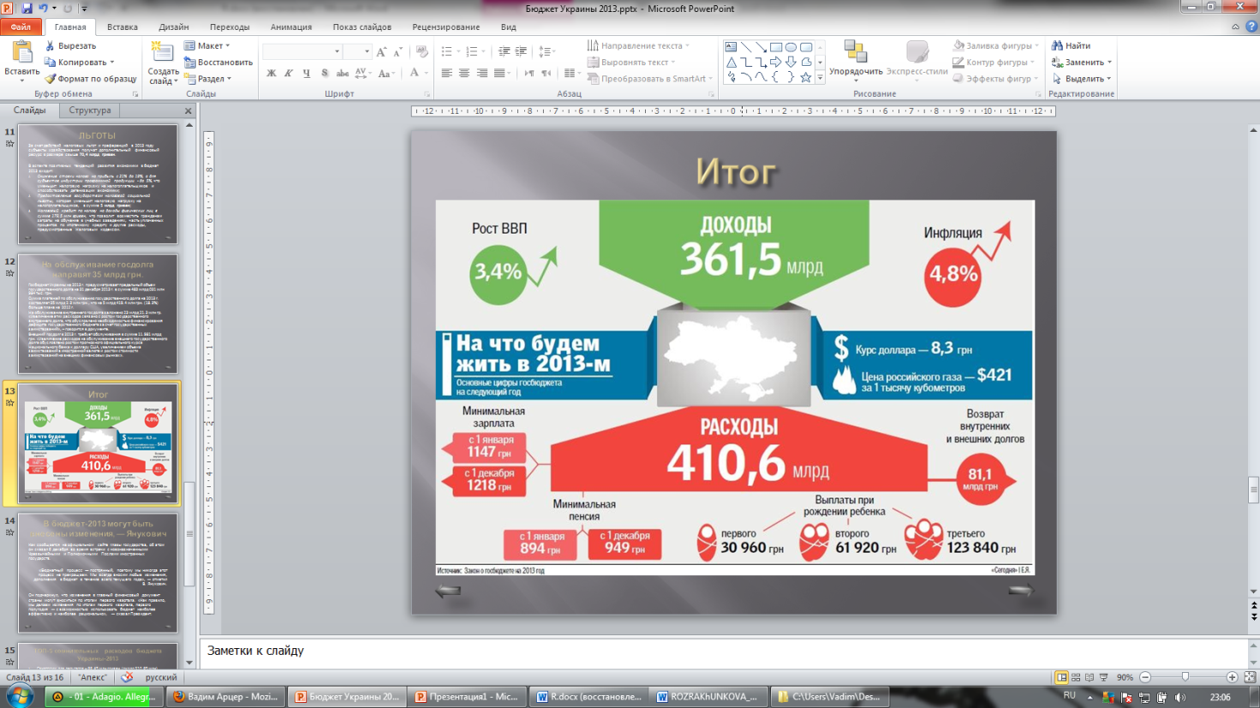
Task: Open the font name combo box
Action: point(302,52)
